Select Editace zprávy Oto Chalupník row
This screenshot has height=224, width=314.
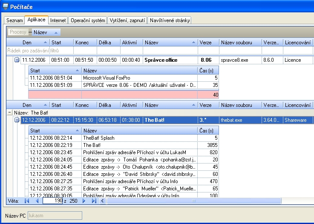click(x=124, y=167)
